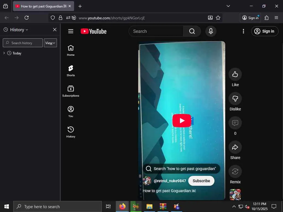Open the View dropdown in History sidebar
Screen dimensions: 283x212
[50, 43]
